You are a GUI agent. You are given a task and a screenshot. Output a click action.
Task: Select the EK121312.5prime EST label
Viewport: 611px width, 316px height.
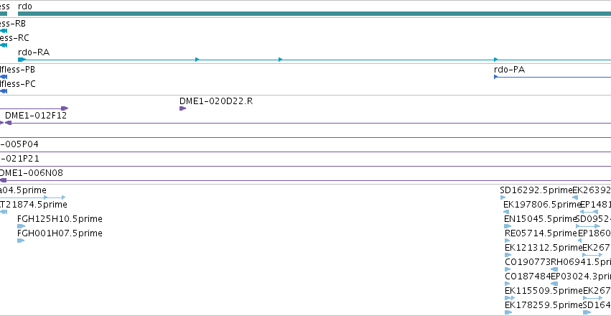click(544, 248)
